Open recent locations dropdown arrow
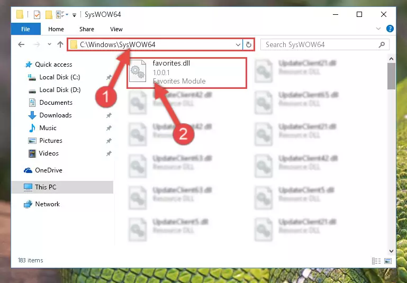This screenshot has width=407, height=283. tap(49, 44)
